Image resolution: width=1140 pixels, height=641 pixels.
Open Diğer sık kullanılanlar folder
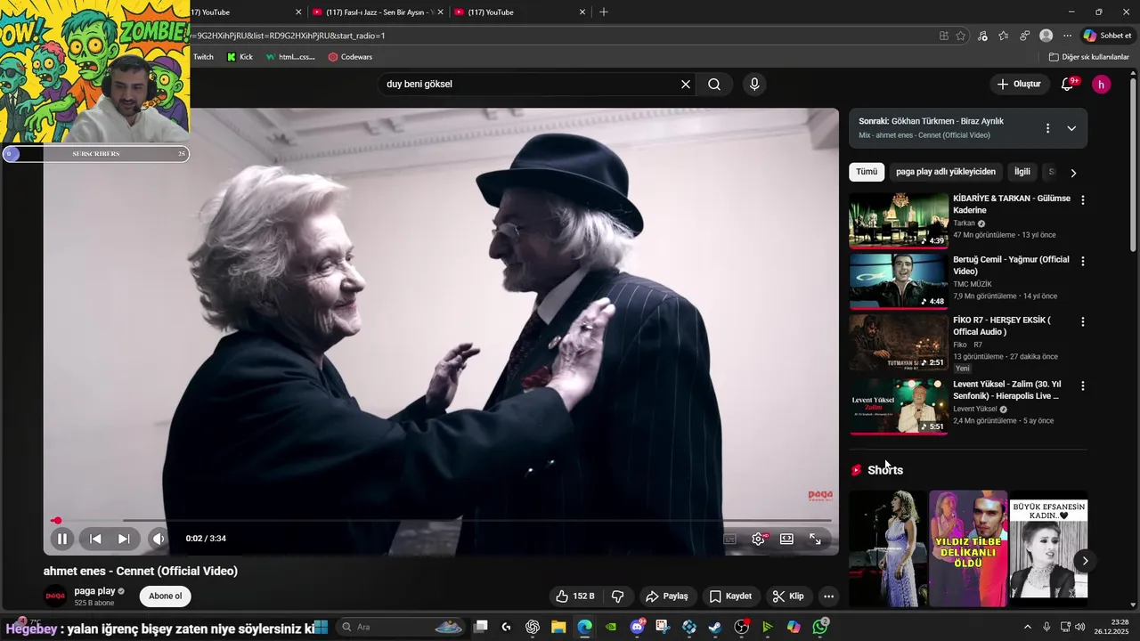[x=1088, y=57]
